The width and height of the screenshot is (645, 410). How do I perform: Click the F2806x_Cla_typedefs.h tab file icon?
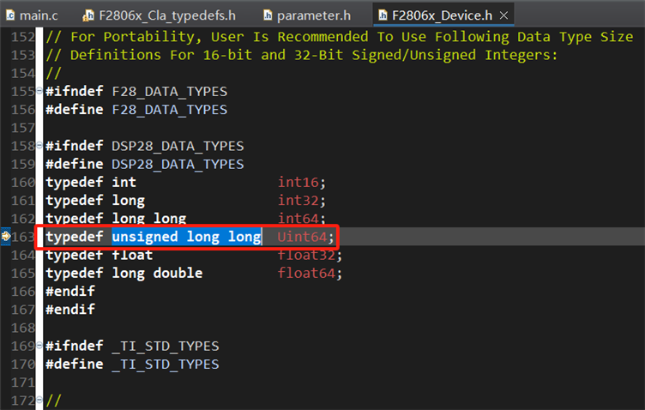tap(89, 15)
